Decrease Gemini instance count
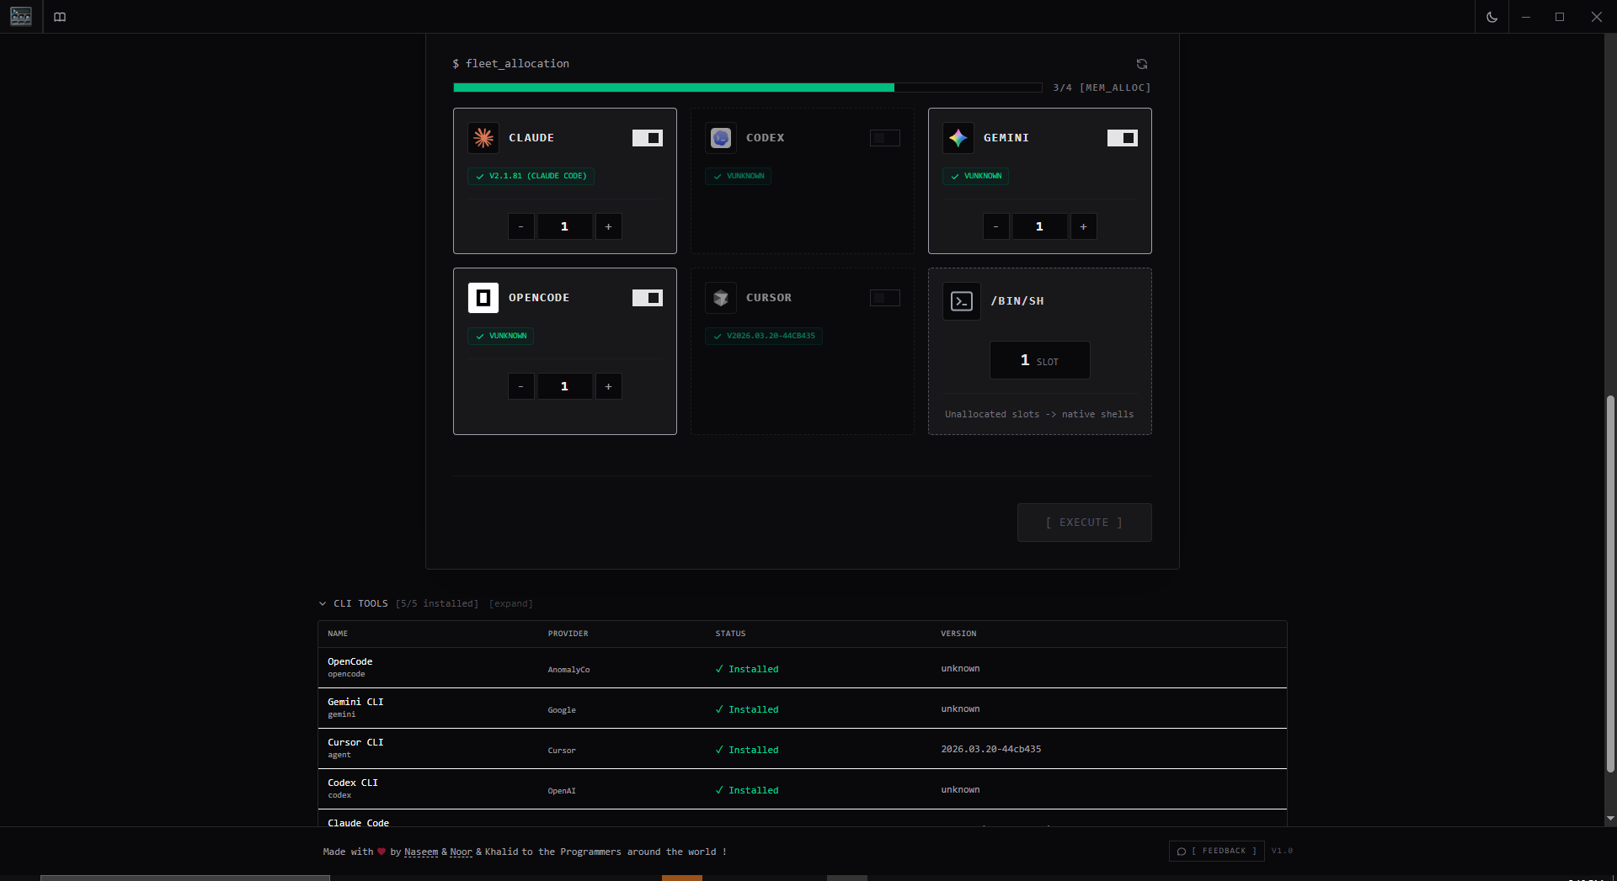 [996, 226]
